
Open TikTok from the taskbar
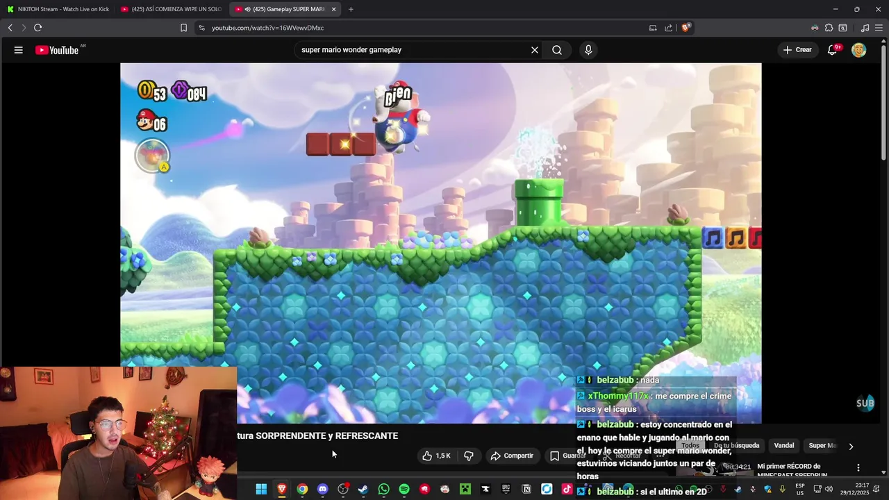point(567,490)
